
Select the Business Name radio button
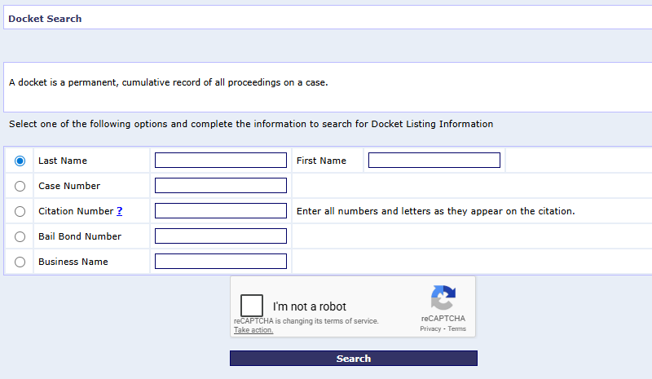point(20,262)
